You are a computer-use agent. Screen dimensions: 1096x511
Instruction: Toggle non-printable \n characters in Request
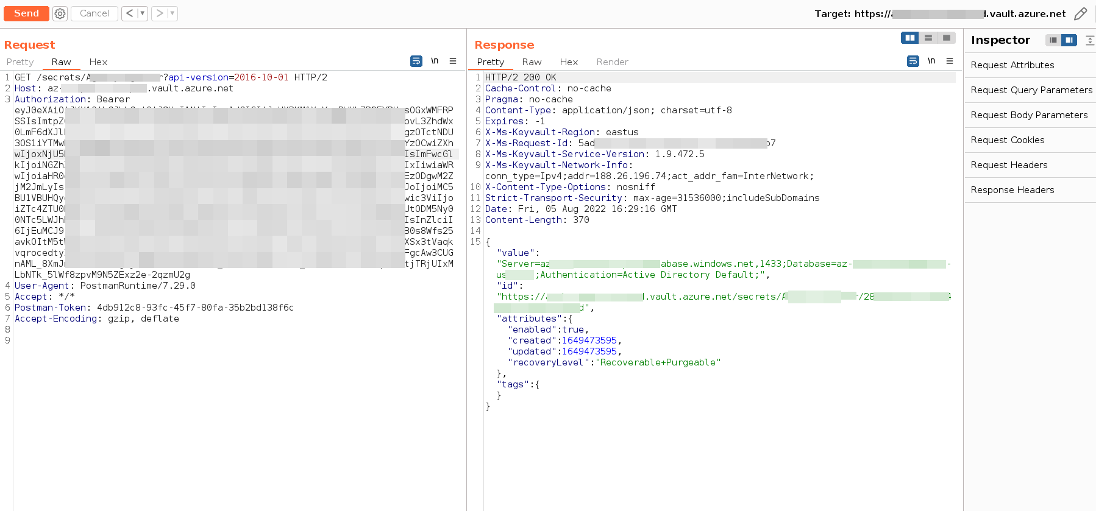pos(435,61)
